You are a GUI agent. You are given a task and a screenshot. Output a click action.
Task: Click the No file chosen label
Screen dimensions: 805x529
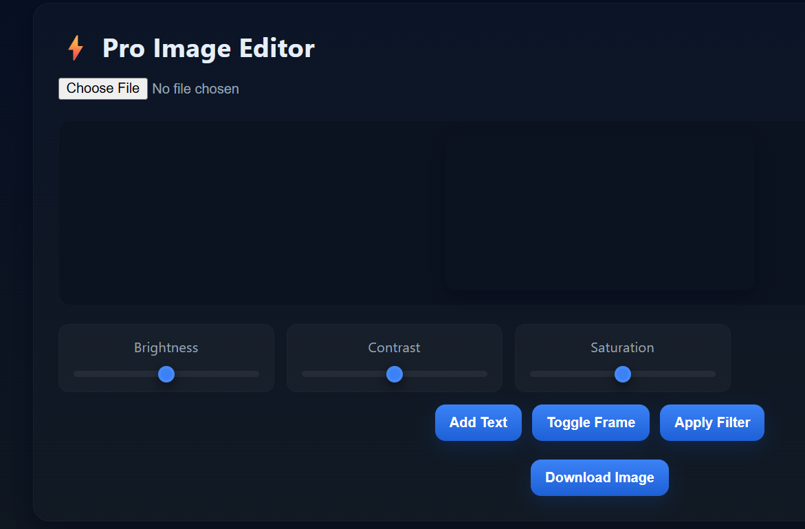(196, 89)
